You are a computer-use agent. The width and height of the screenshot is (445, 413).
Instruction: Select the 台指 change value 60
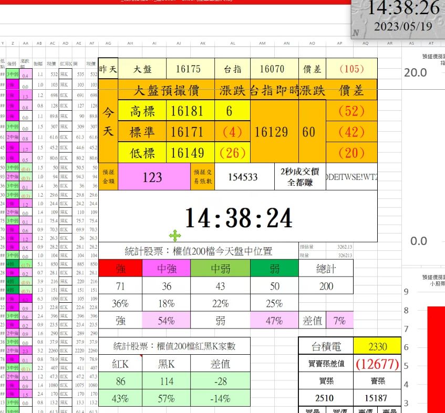click(x=312, y=132)
